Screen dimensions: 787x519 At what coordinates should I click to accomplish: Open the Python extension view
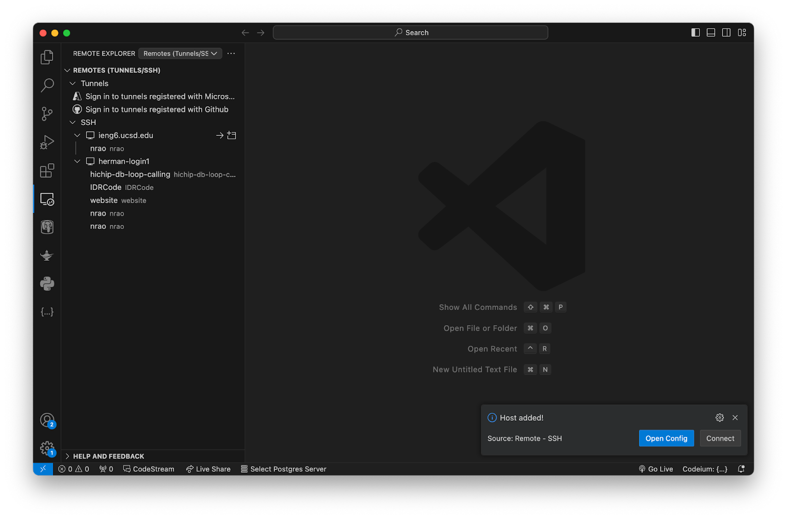point(47,284)
